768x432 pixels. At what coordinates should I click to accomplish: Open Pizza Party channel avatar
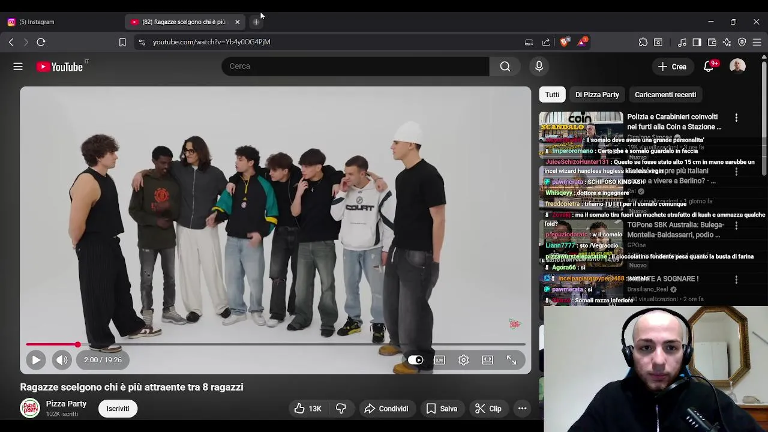30,409
